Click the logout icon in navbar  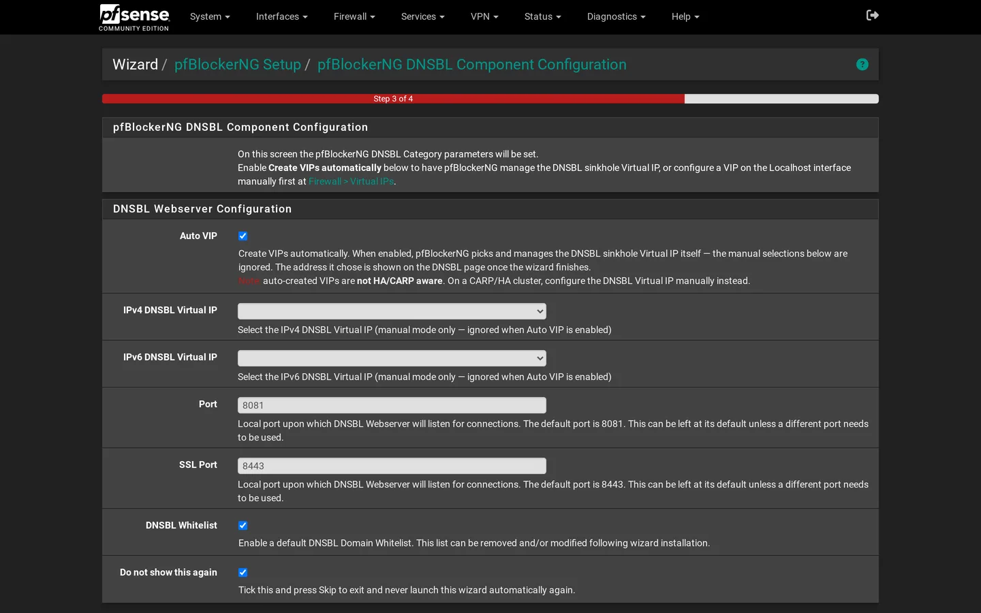click(872, 15)
